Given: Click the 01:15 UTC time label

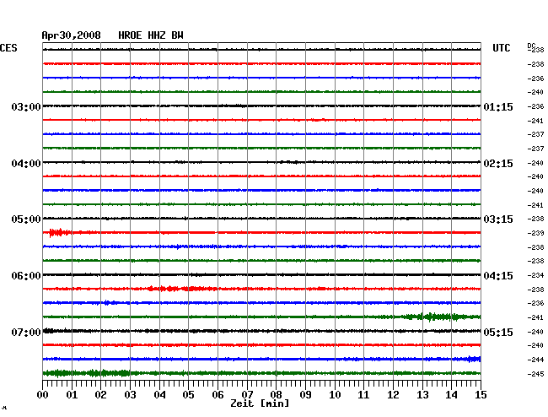Looking at the screenshot, I should [x=498, y=106].
